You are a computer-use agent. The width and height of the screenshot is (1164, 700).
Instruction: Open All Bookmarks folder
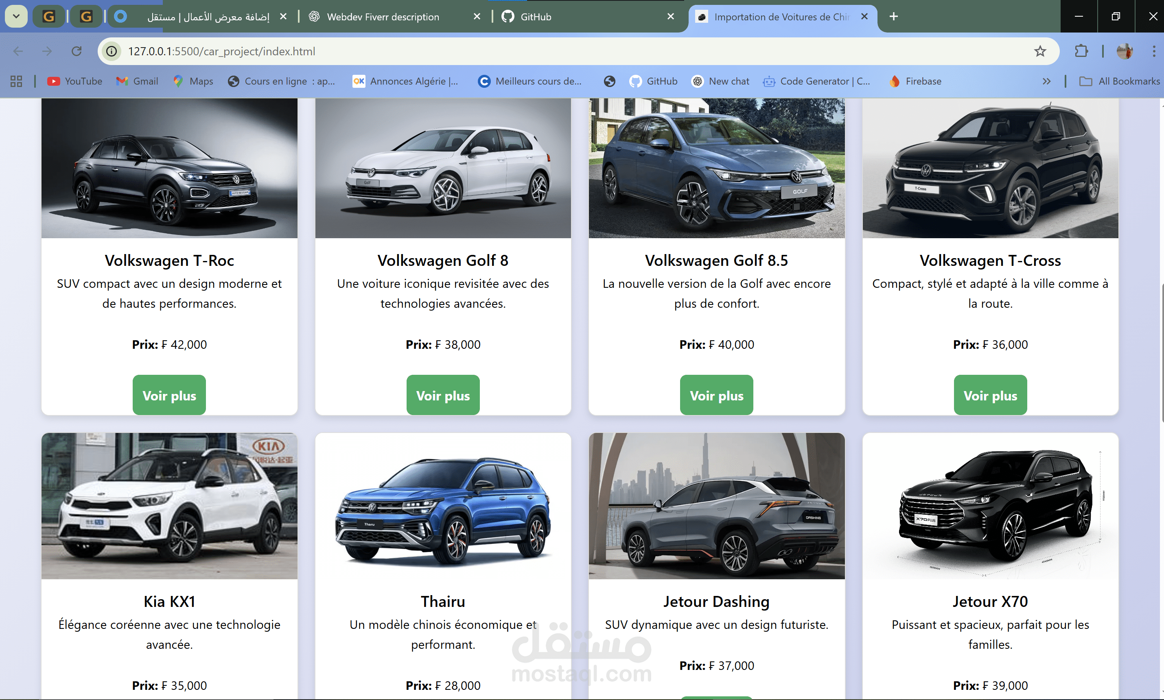1119,81
